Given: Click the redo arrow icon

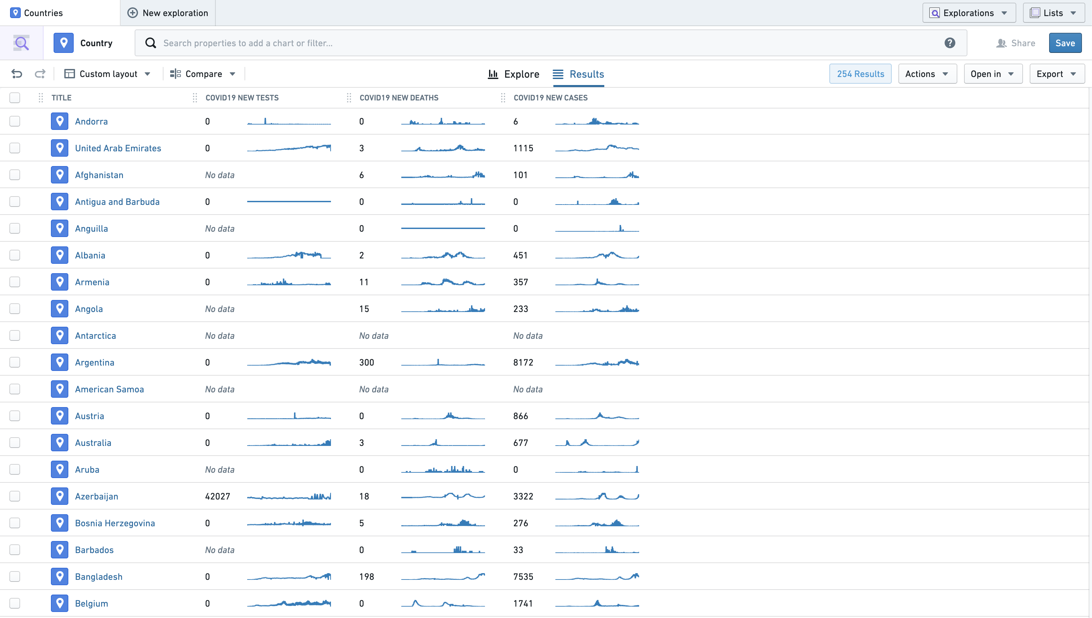Looking at the screenshot, I should point(40,74).
